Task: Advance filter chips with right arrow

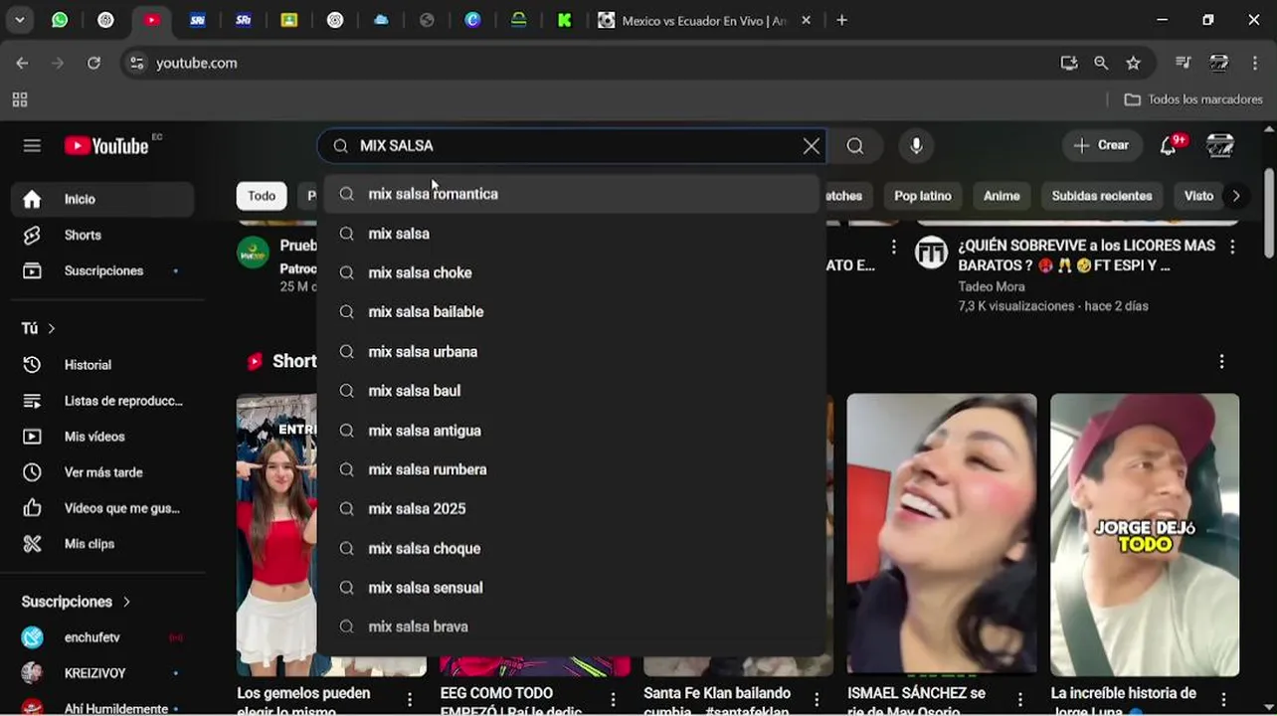Action: point(1236,196)
